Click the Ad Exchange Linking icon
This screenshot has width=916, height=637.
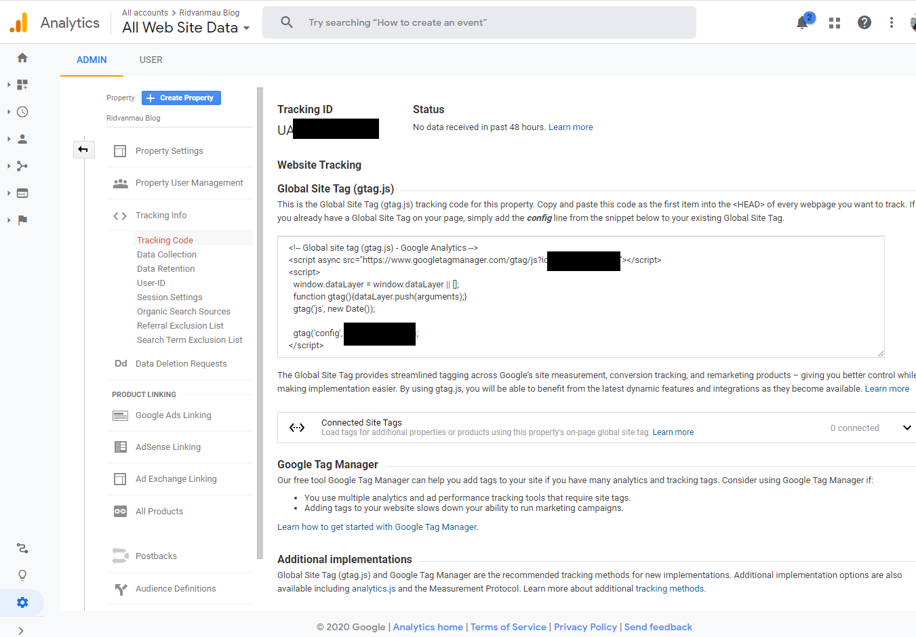[x=120, y=479]
